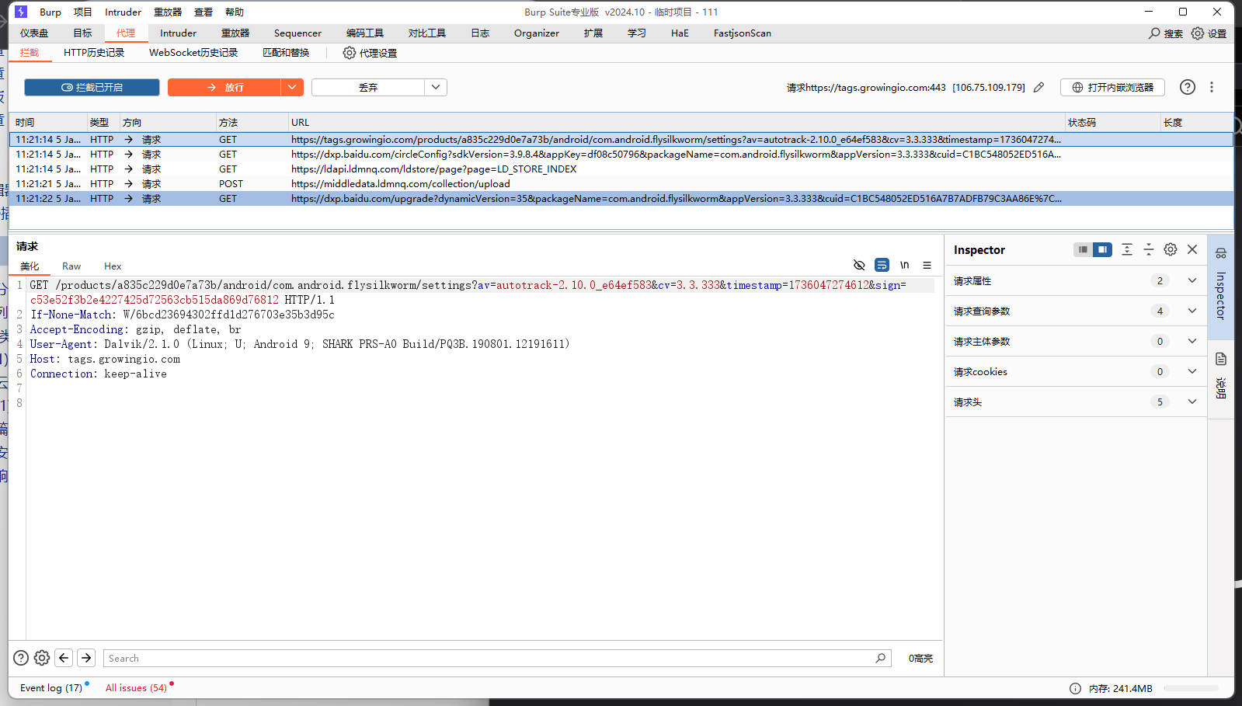Viewport: 1242px width, 706px height.
Task: Click the Burp logo icon in title bar
Action: [21, 12]
